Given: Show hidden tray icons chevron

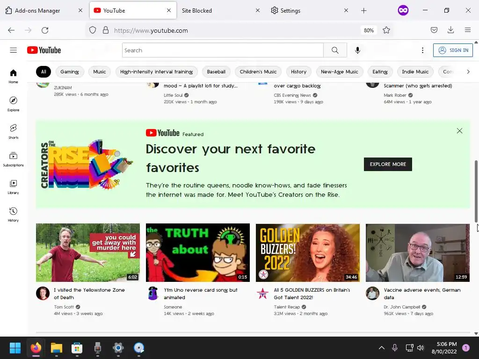Looking at the screenshot, I should 382,347.
